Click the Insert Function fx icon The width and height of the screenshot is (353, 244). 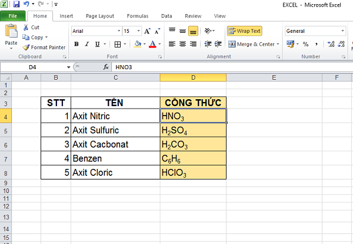point(106,67)
